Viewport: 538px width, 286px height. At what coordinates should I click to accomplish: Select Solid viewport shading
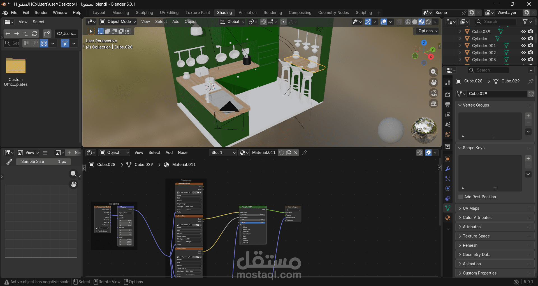point(415,22)
